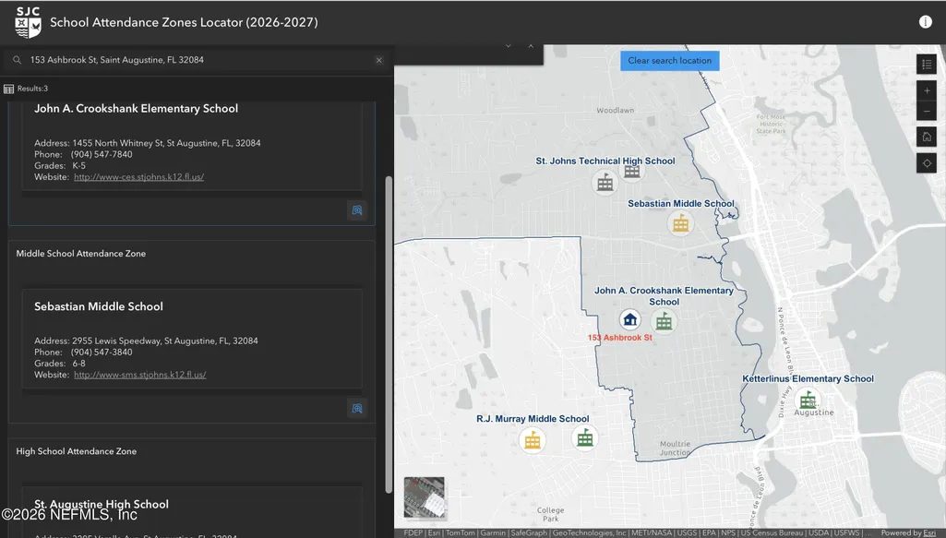Click the Grades 6-8 text
This screenshot has height=538, width=946.
[x=60, y=364]
